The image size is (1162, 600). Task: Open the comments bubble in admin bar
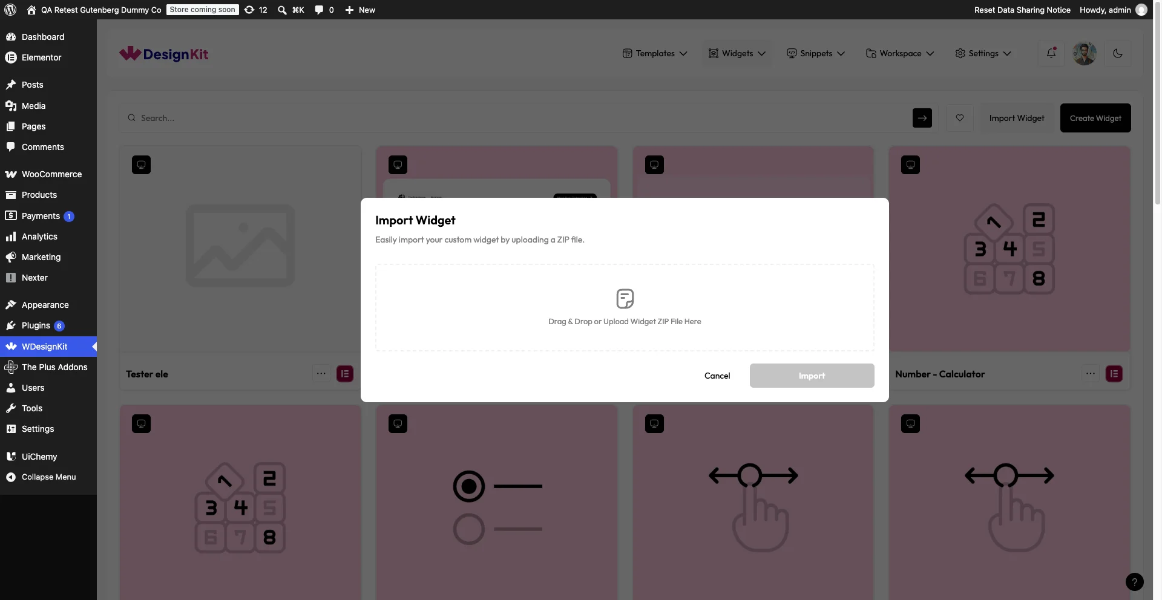324,10
